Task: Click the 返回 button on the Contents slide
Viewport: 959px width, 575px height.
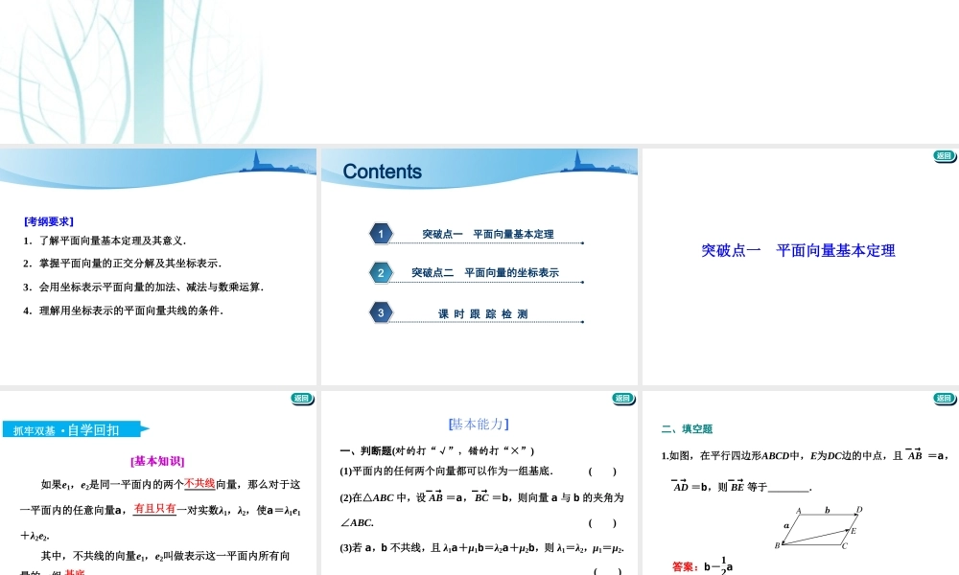Action: [x=621, y=156]
